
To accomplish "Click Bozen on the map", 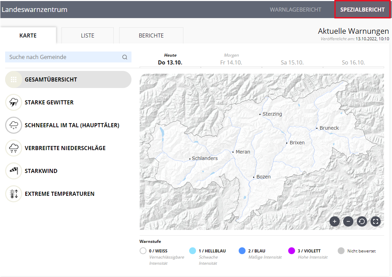I will click(x=263, y=177).
